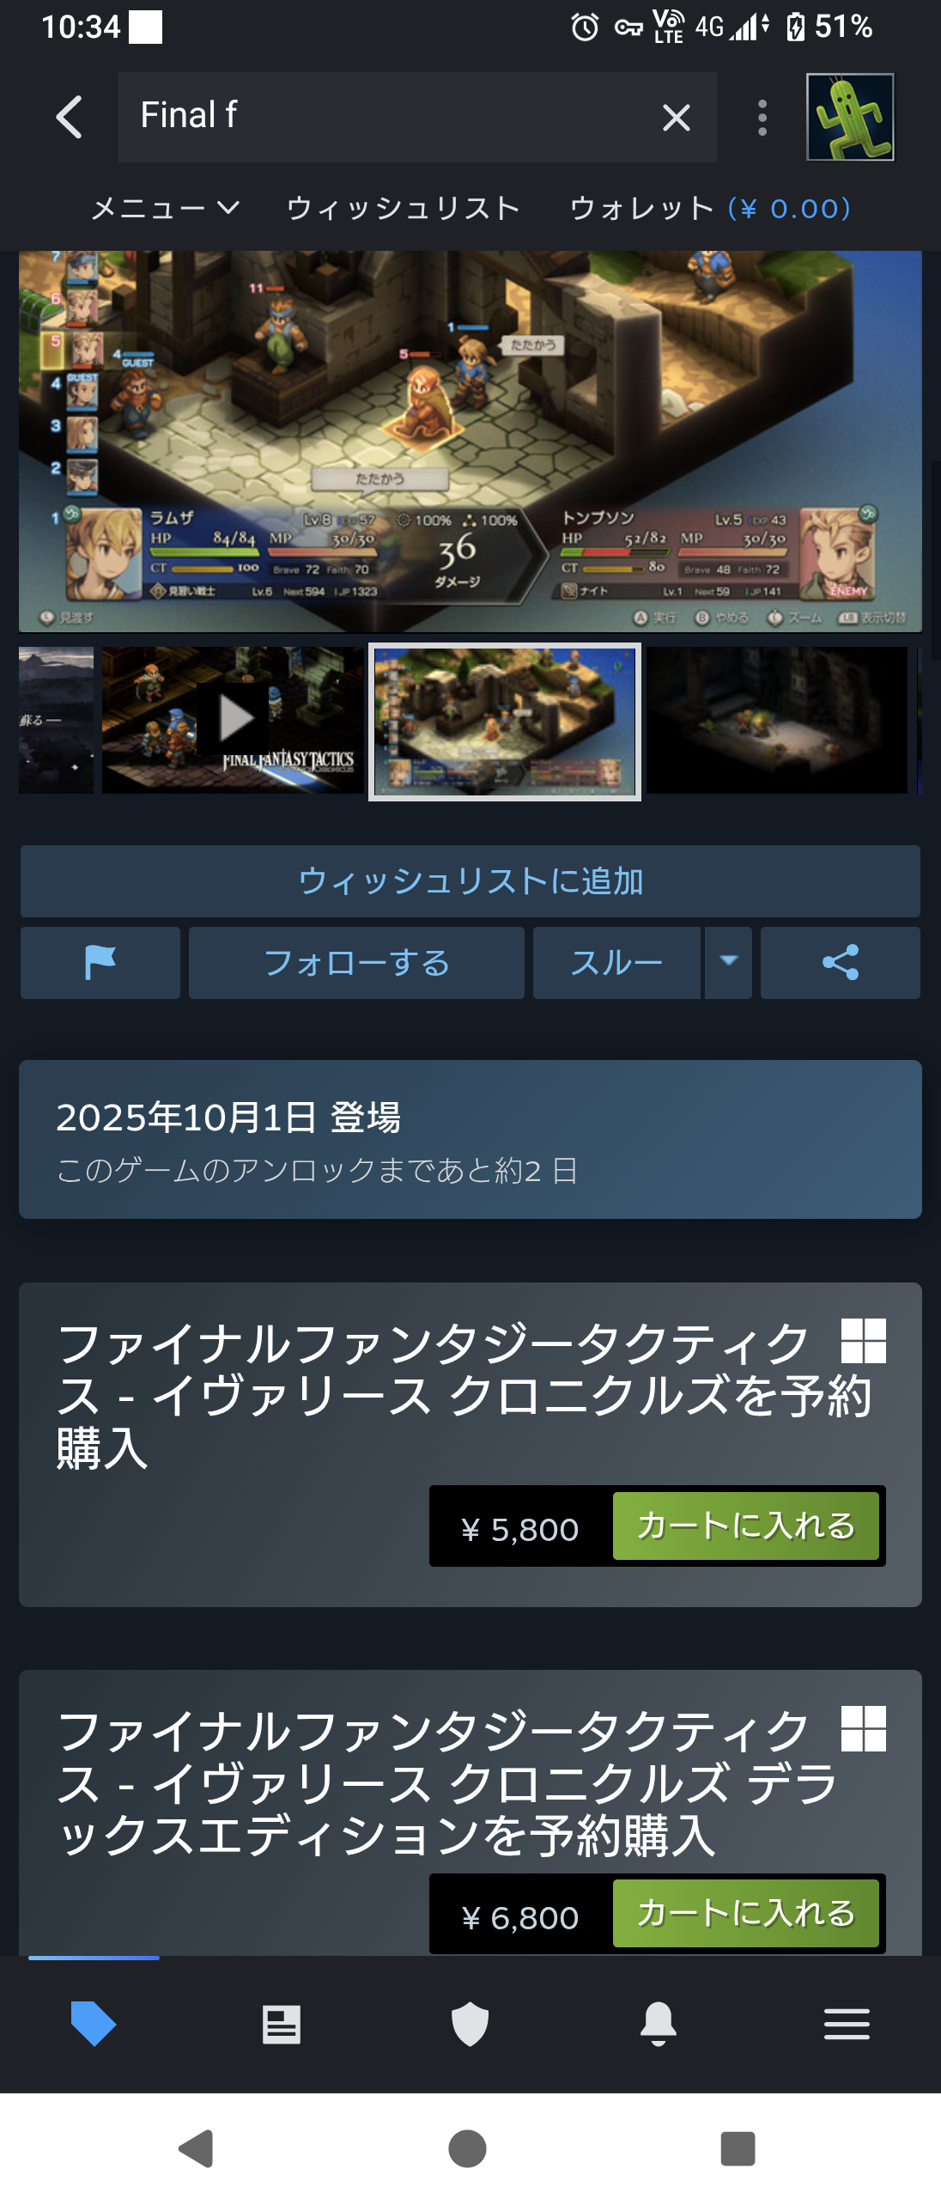This screenshot has width=941, height=2199.
Task: Toggle スルー to ignore this game
Action: coord(616,963)
